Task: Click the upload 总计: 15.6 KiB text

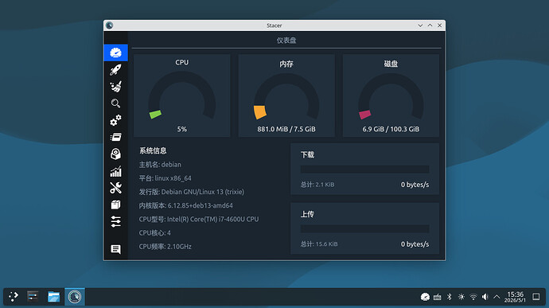Action: coord(319,244)
